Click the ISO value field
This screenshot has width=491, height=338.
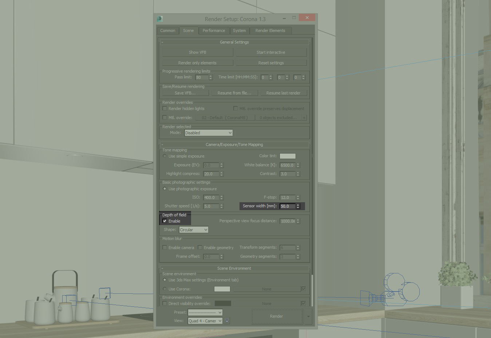211,197
